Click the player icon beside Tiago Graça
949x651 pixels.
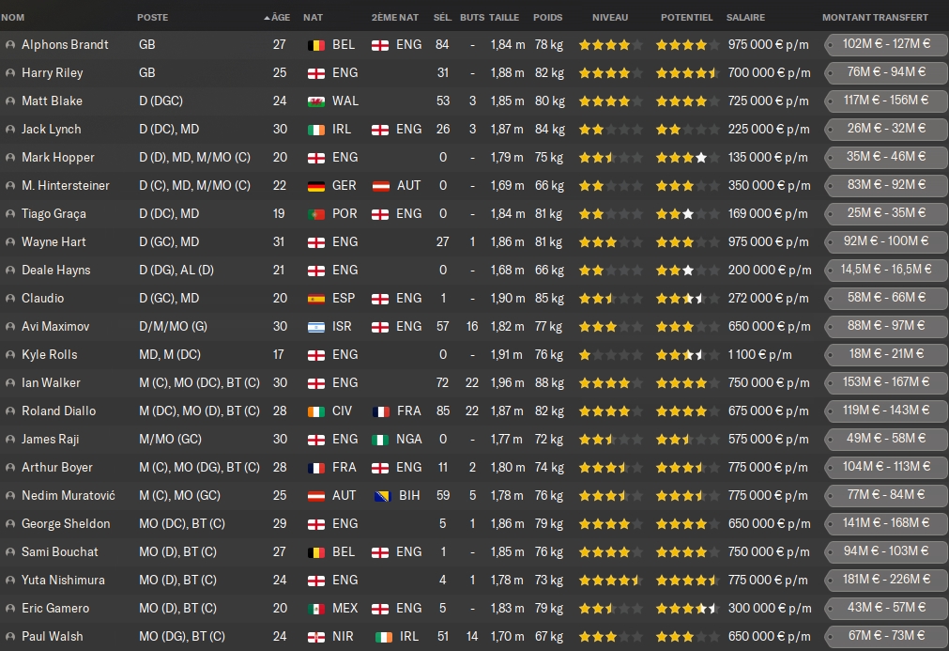pyautogui.click(x=9, y=214)
